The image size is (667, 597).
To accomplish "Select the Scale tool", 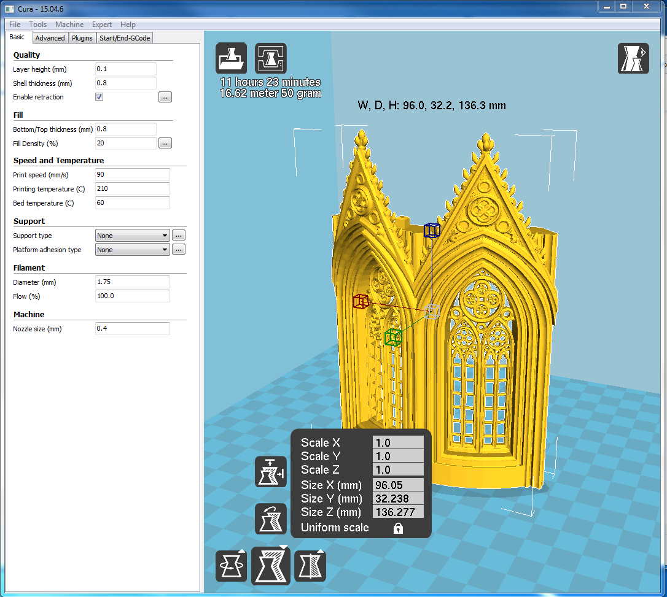I will 271,566.
